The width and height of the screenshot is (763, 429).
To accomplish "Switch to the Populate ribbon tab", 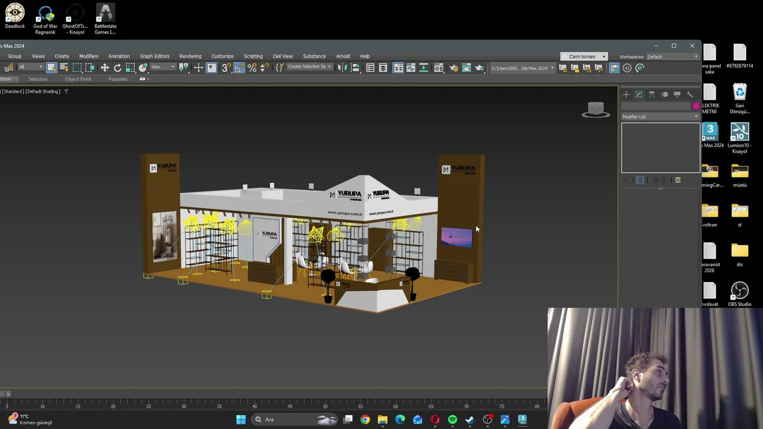I will [x=117, y=79].
